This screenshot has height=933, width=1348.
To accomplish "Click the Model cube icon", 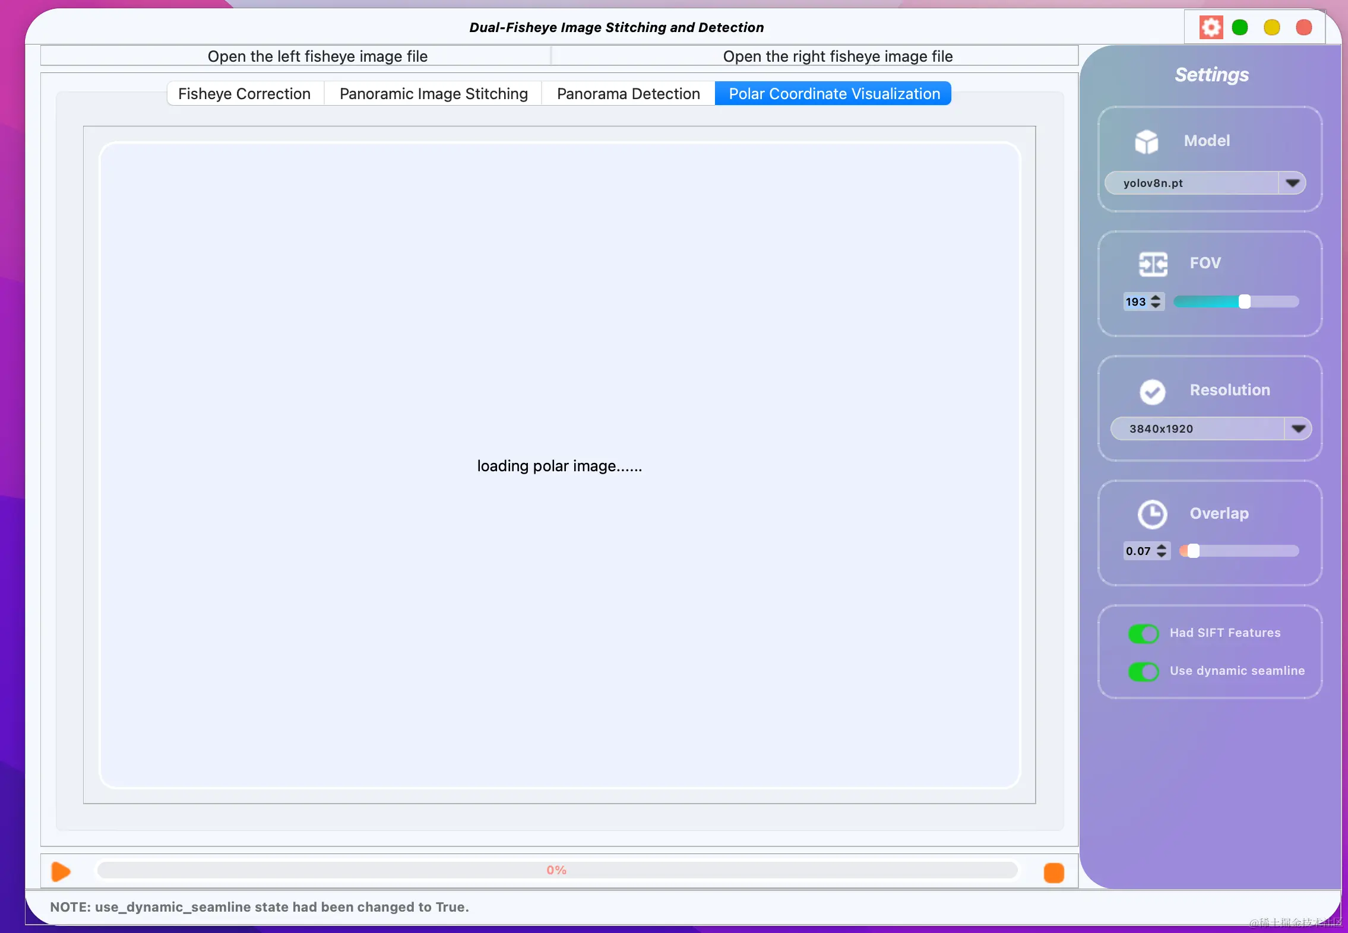I will (x=1146, y=141).
